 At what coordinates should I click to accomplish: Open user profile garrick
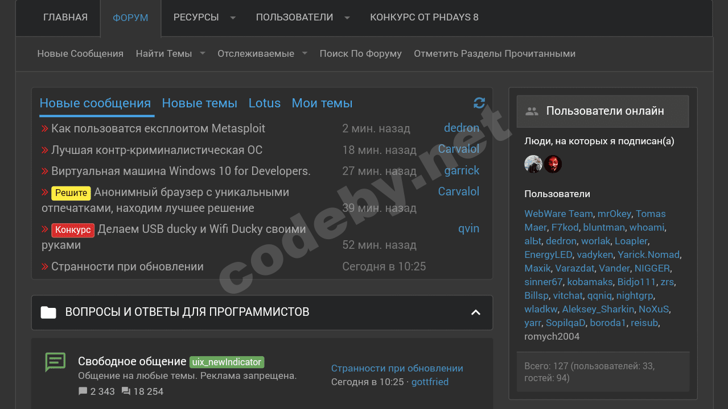462,170
